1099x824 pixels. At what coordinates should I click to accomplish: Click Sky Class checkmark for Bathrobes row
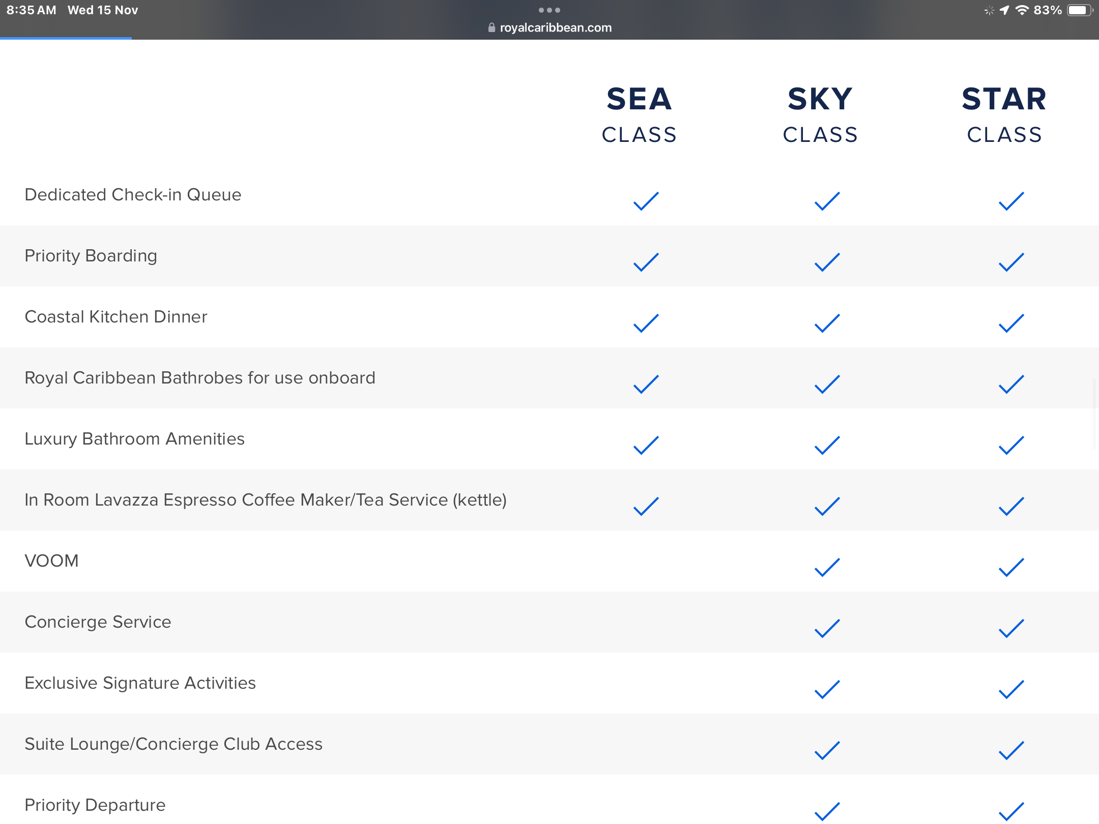827,384
